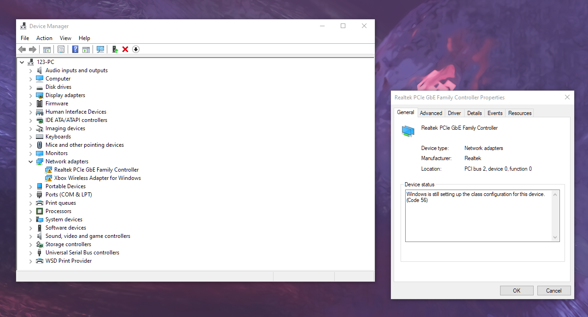Open the Action menu
This screenshot has height=317, width=588.
(x=44, y=38)
